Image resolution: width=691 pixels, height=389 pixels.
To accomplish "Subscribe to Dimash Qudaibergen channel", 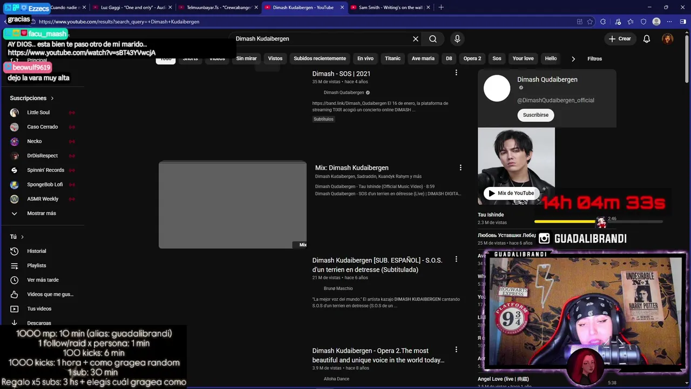I will 536,115.
